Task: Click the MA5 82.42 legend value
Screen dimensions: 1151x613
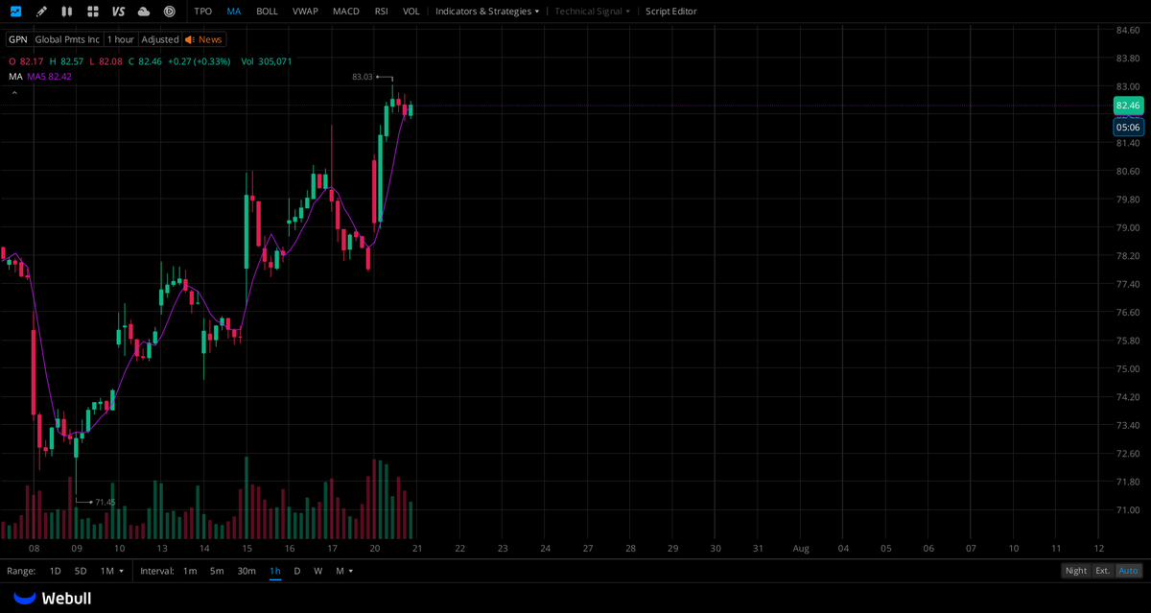Action: 49,77
